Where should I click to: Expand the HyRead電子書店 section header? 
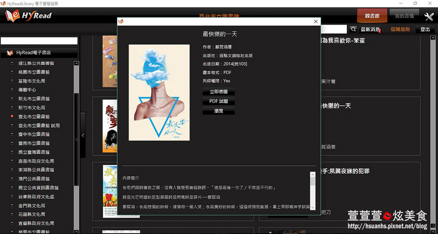click(x=33, y=53)
